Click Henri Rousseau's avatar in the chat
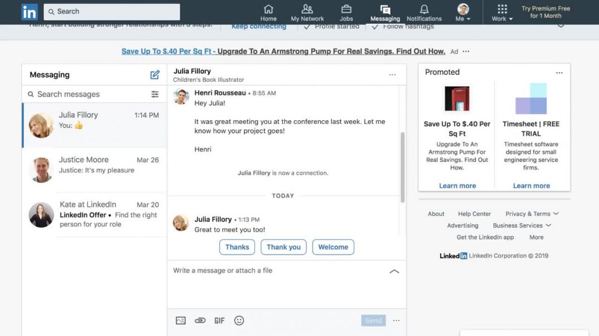 point(181,96)
